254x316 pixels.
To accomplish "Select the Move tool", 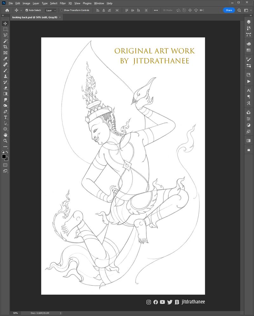I will 5,24.
